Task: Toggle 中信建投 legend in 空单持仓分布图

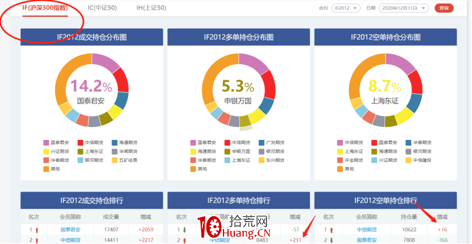Action: point(419,160)
